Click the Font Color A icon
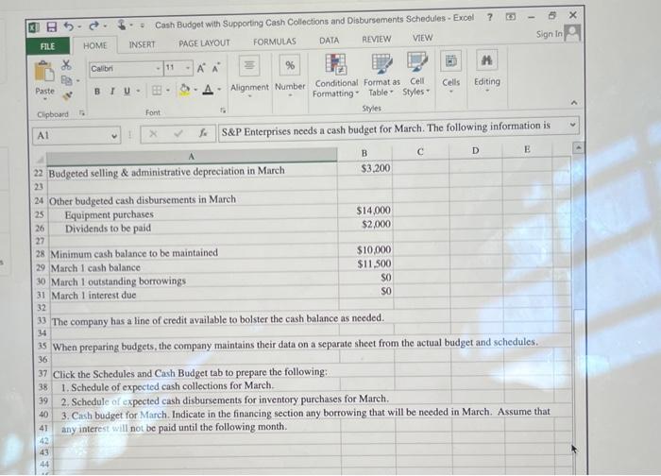The image size is (661, 476). tap(208, 89)
